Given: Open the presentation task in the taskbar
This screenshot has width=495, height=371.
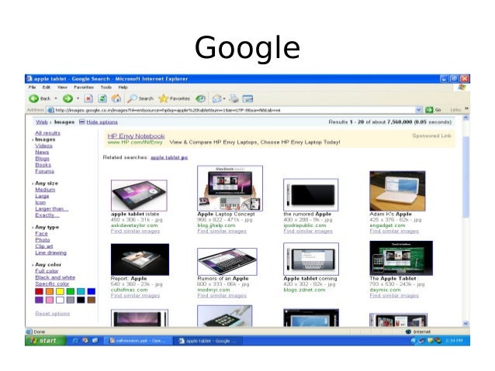Looking at the screenshot, I should 138,341.
